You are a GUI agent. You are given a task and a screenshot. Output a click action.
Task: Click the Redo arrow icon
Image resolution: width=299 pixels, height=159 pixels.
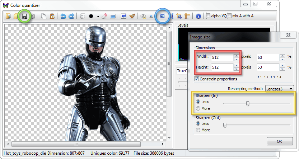click(x=71, y=16)
